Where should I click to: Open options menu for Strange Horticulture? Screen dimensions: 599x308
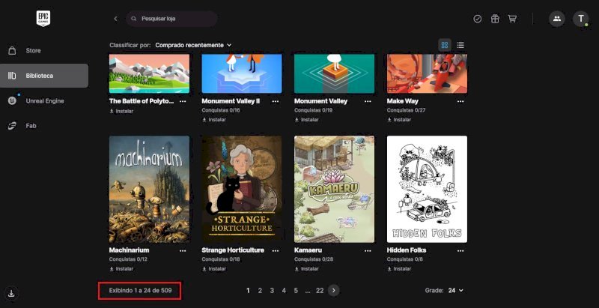[x=275, y=251]
